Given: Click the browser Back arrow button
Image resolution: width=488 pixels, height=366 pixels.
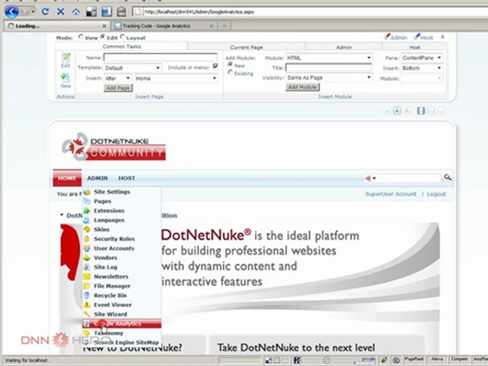Looking at the screenshot, I should [12, 12].
